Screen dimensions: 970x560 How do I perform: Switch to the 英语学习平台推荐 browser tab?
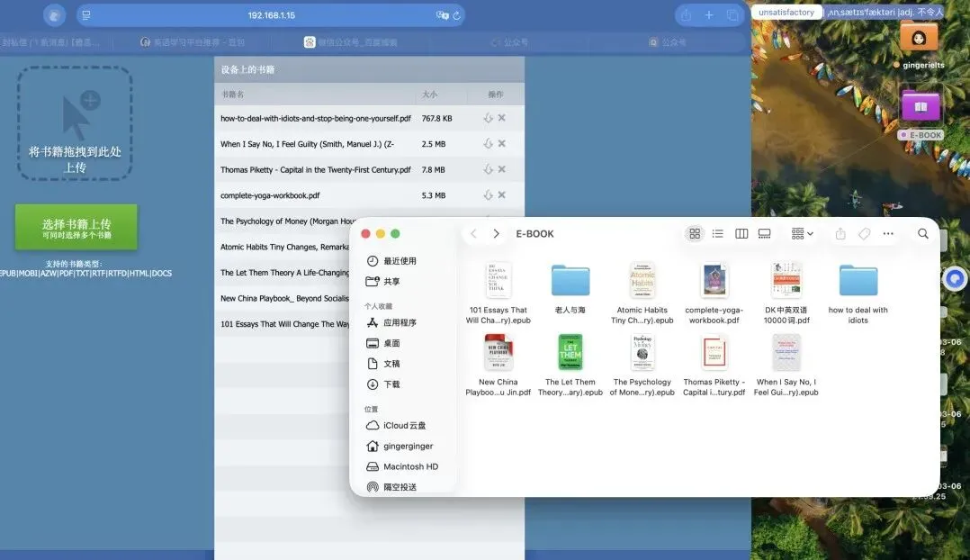193,42
